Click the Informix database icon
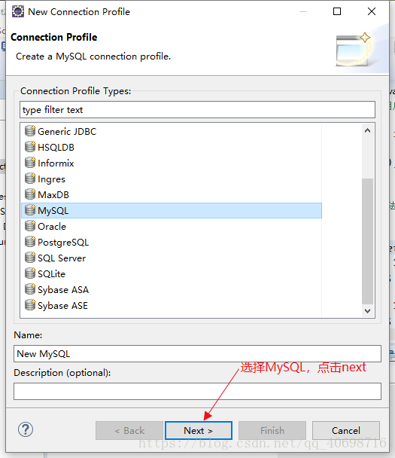This screenshot has width=395, height=458. (30, 163)
